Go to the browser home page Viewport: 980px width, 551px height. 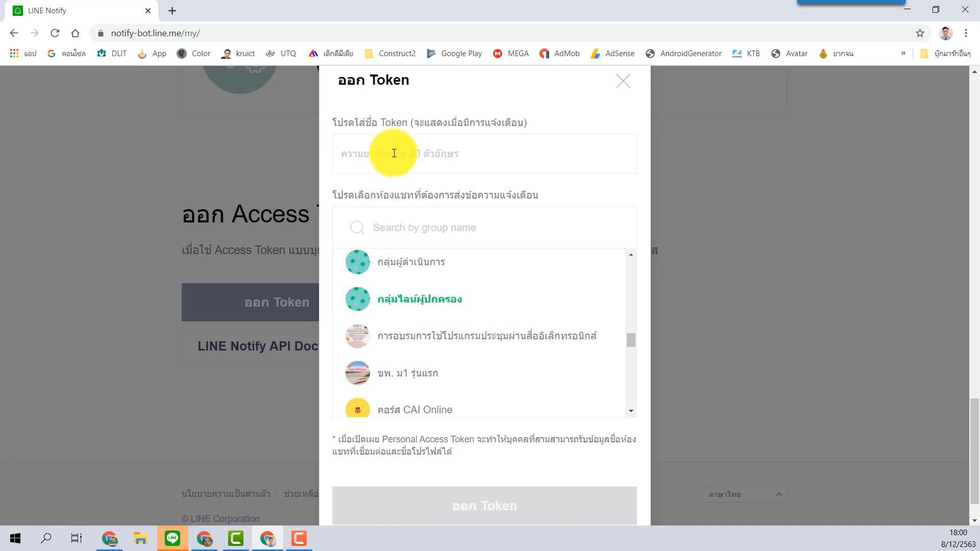[75, 33]
